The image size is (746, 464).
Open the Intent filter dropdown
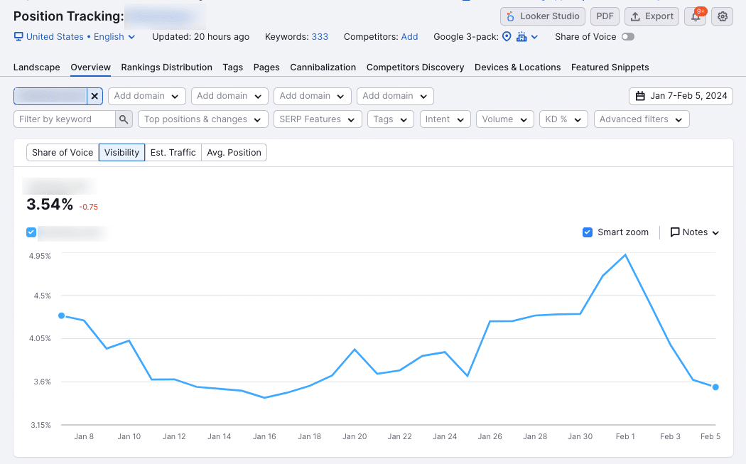[445, 119]
